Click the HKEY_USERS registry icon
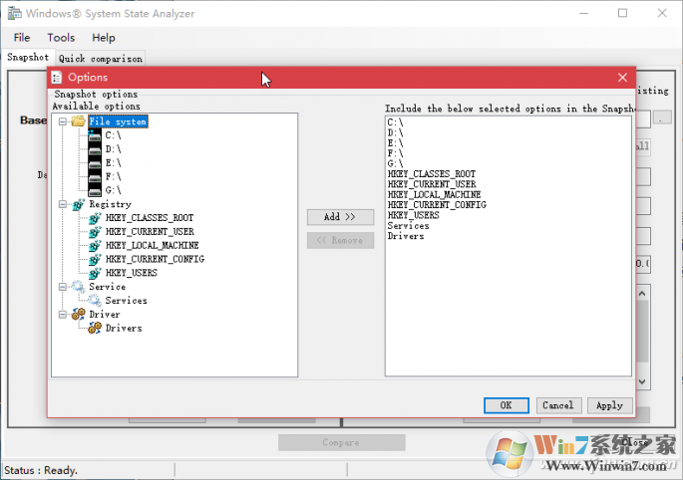Image resolution: width=683 pixels, height=480 pixels. 95,273
